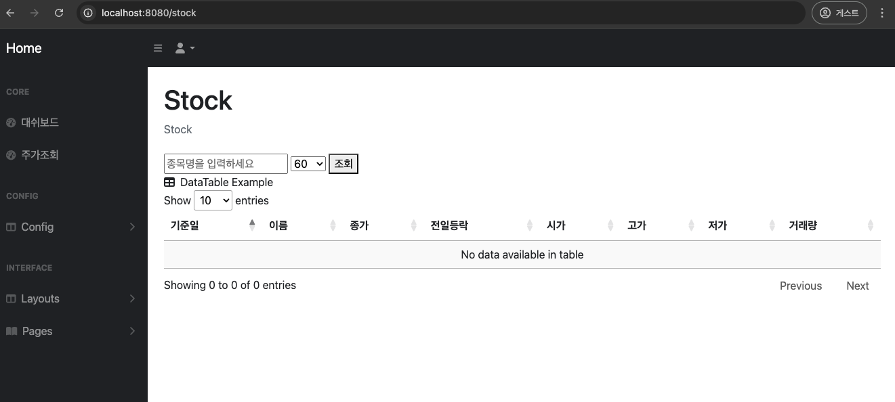Click the DataTable Example label
Image resolution: width=895 pixels, height=402 pixels.
point(226,182)
